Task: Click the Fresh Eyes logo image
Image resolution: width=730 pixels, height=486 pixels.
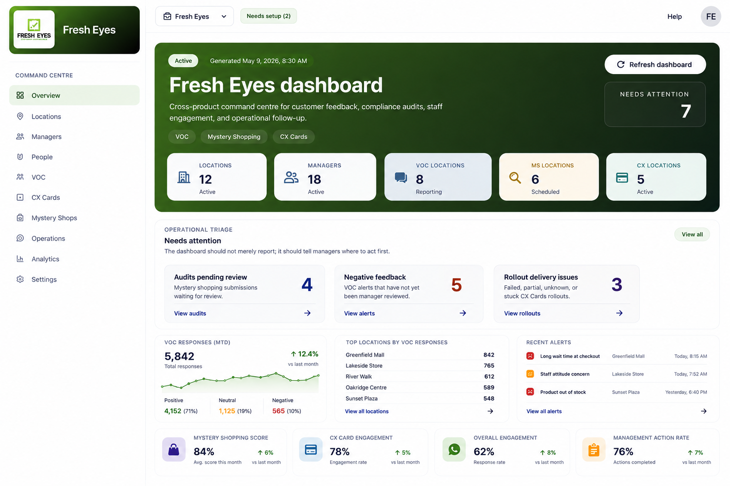Action: 34,29
